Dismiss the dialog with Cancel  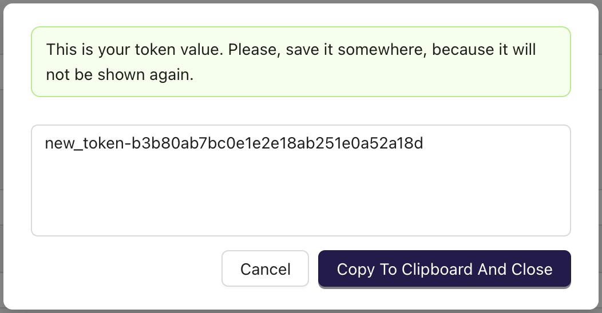pyautogui.click(x=265, y=269)
